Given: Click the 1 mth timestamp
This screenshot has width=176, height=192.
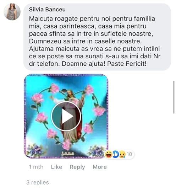Looking at the screenshot, I should pyautogui.click(x=36, y=167).
